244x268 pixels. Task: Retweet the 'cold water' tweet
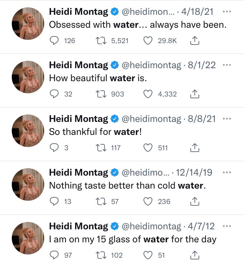101,202
